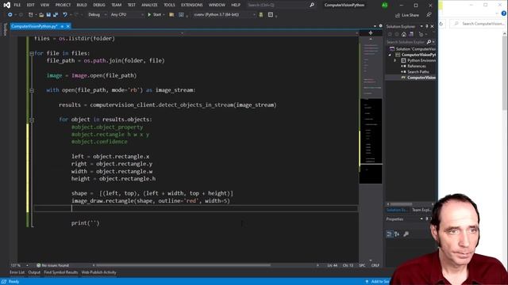The width and height of the screenshot is (508, 285).
Task: Open the FILE menu
Action: pos(17,5)
